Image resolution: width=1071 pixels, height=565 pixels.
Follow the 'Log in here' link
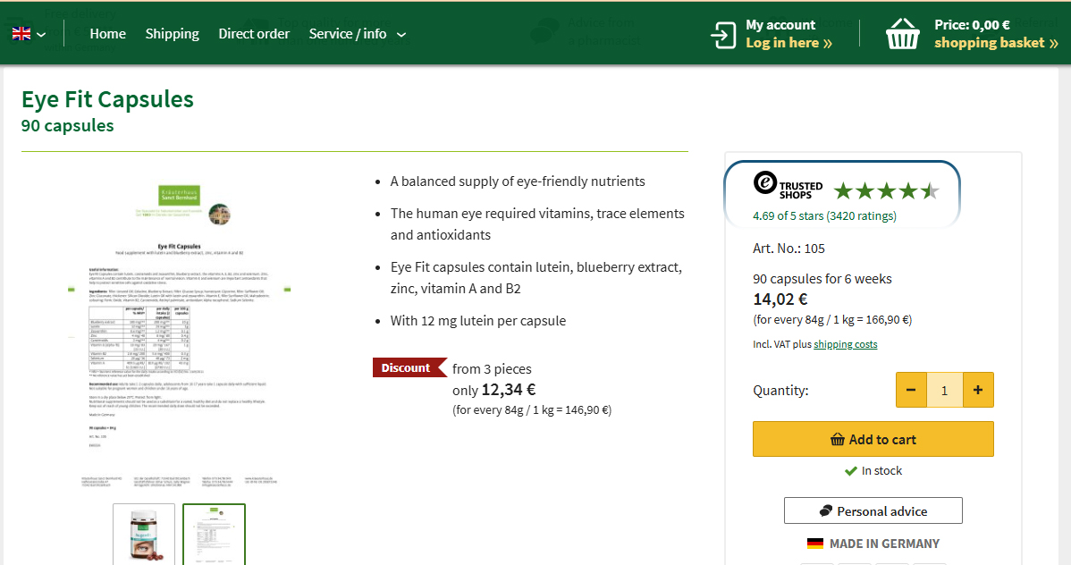788,43
